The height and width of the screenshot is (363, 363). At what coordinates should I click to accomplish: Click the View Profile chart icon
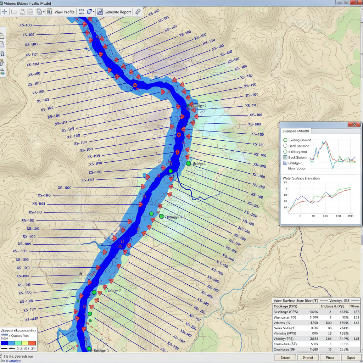[x=50, y=12]
